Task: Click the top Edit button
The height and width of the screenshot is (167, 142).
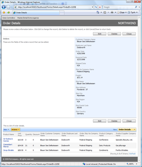Action: [99, 34]
